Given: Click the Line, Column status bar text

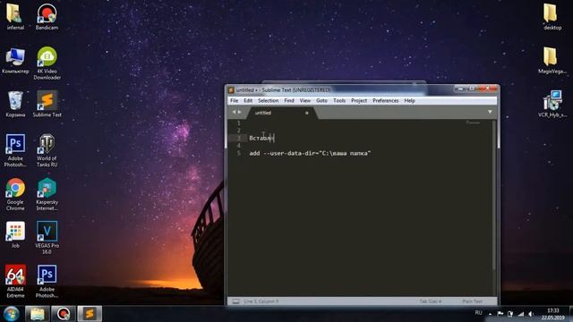Looking at the screenshot, I should click(x=261, y=301).
